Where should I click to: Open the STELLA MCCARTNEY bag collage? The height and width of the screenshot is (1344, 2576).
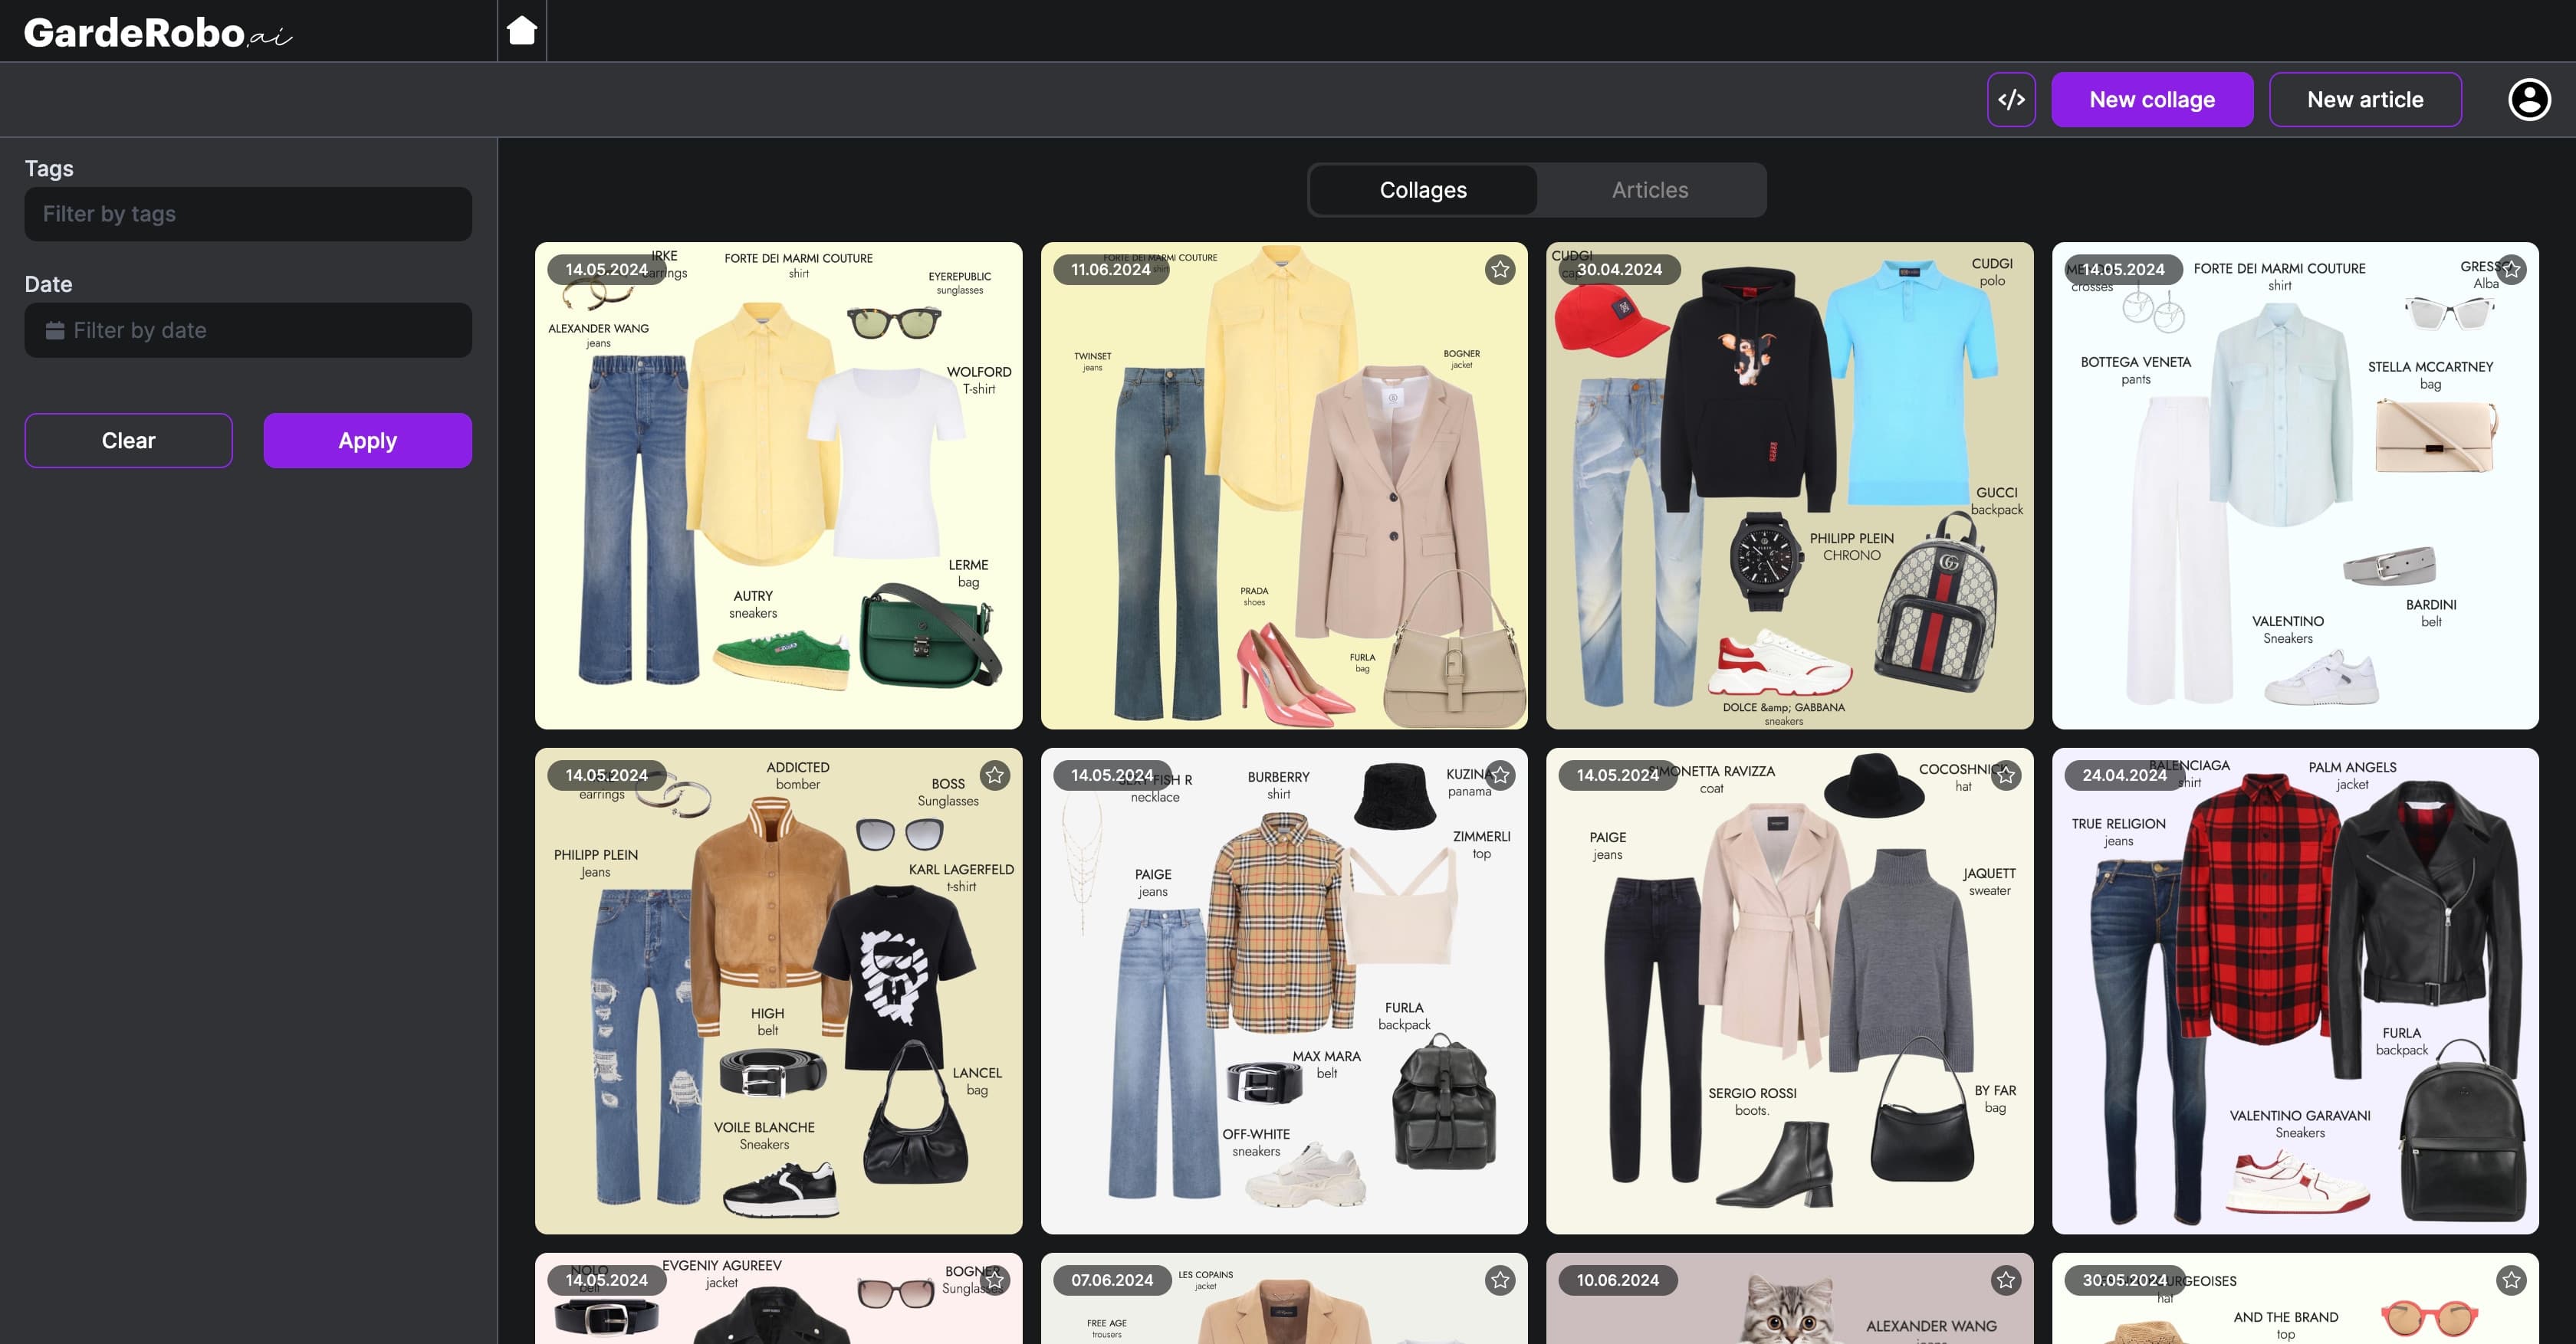pos(2295,486)
